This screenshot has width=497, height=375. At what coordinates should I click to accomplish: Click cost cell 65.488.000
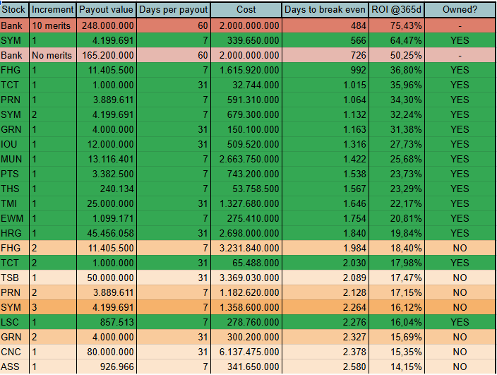(x=246, y=263)
